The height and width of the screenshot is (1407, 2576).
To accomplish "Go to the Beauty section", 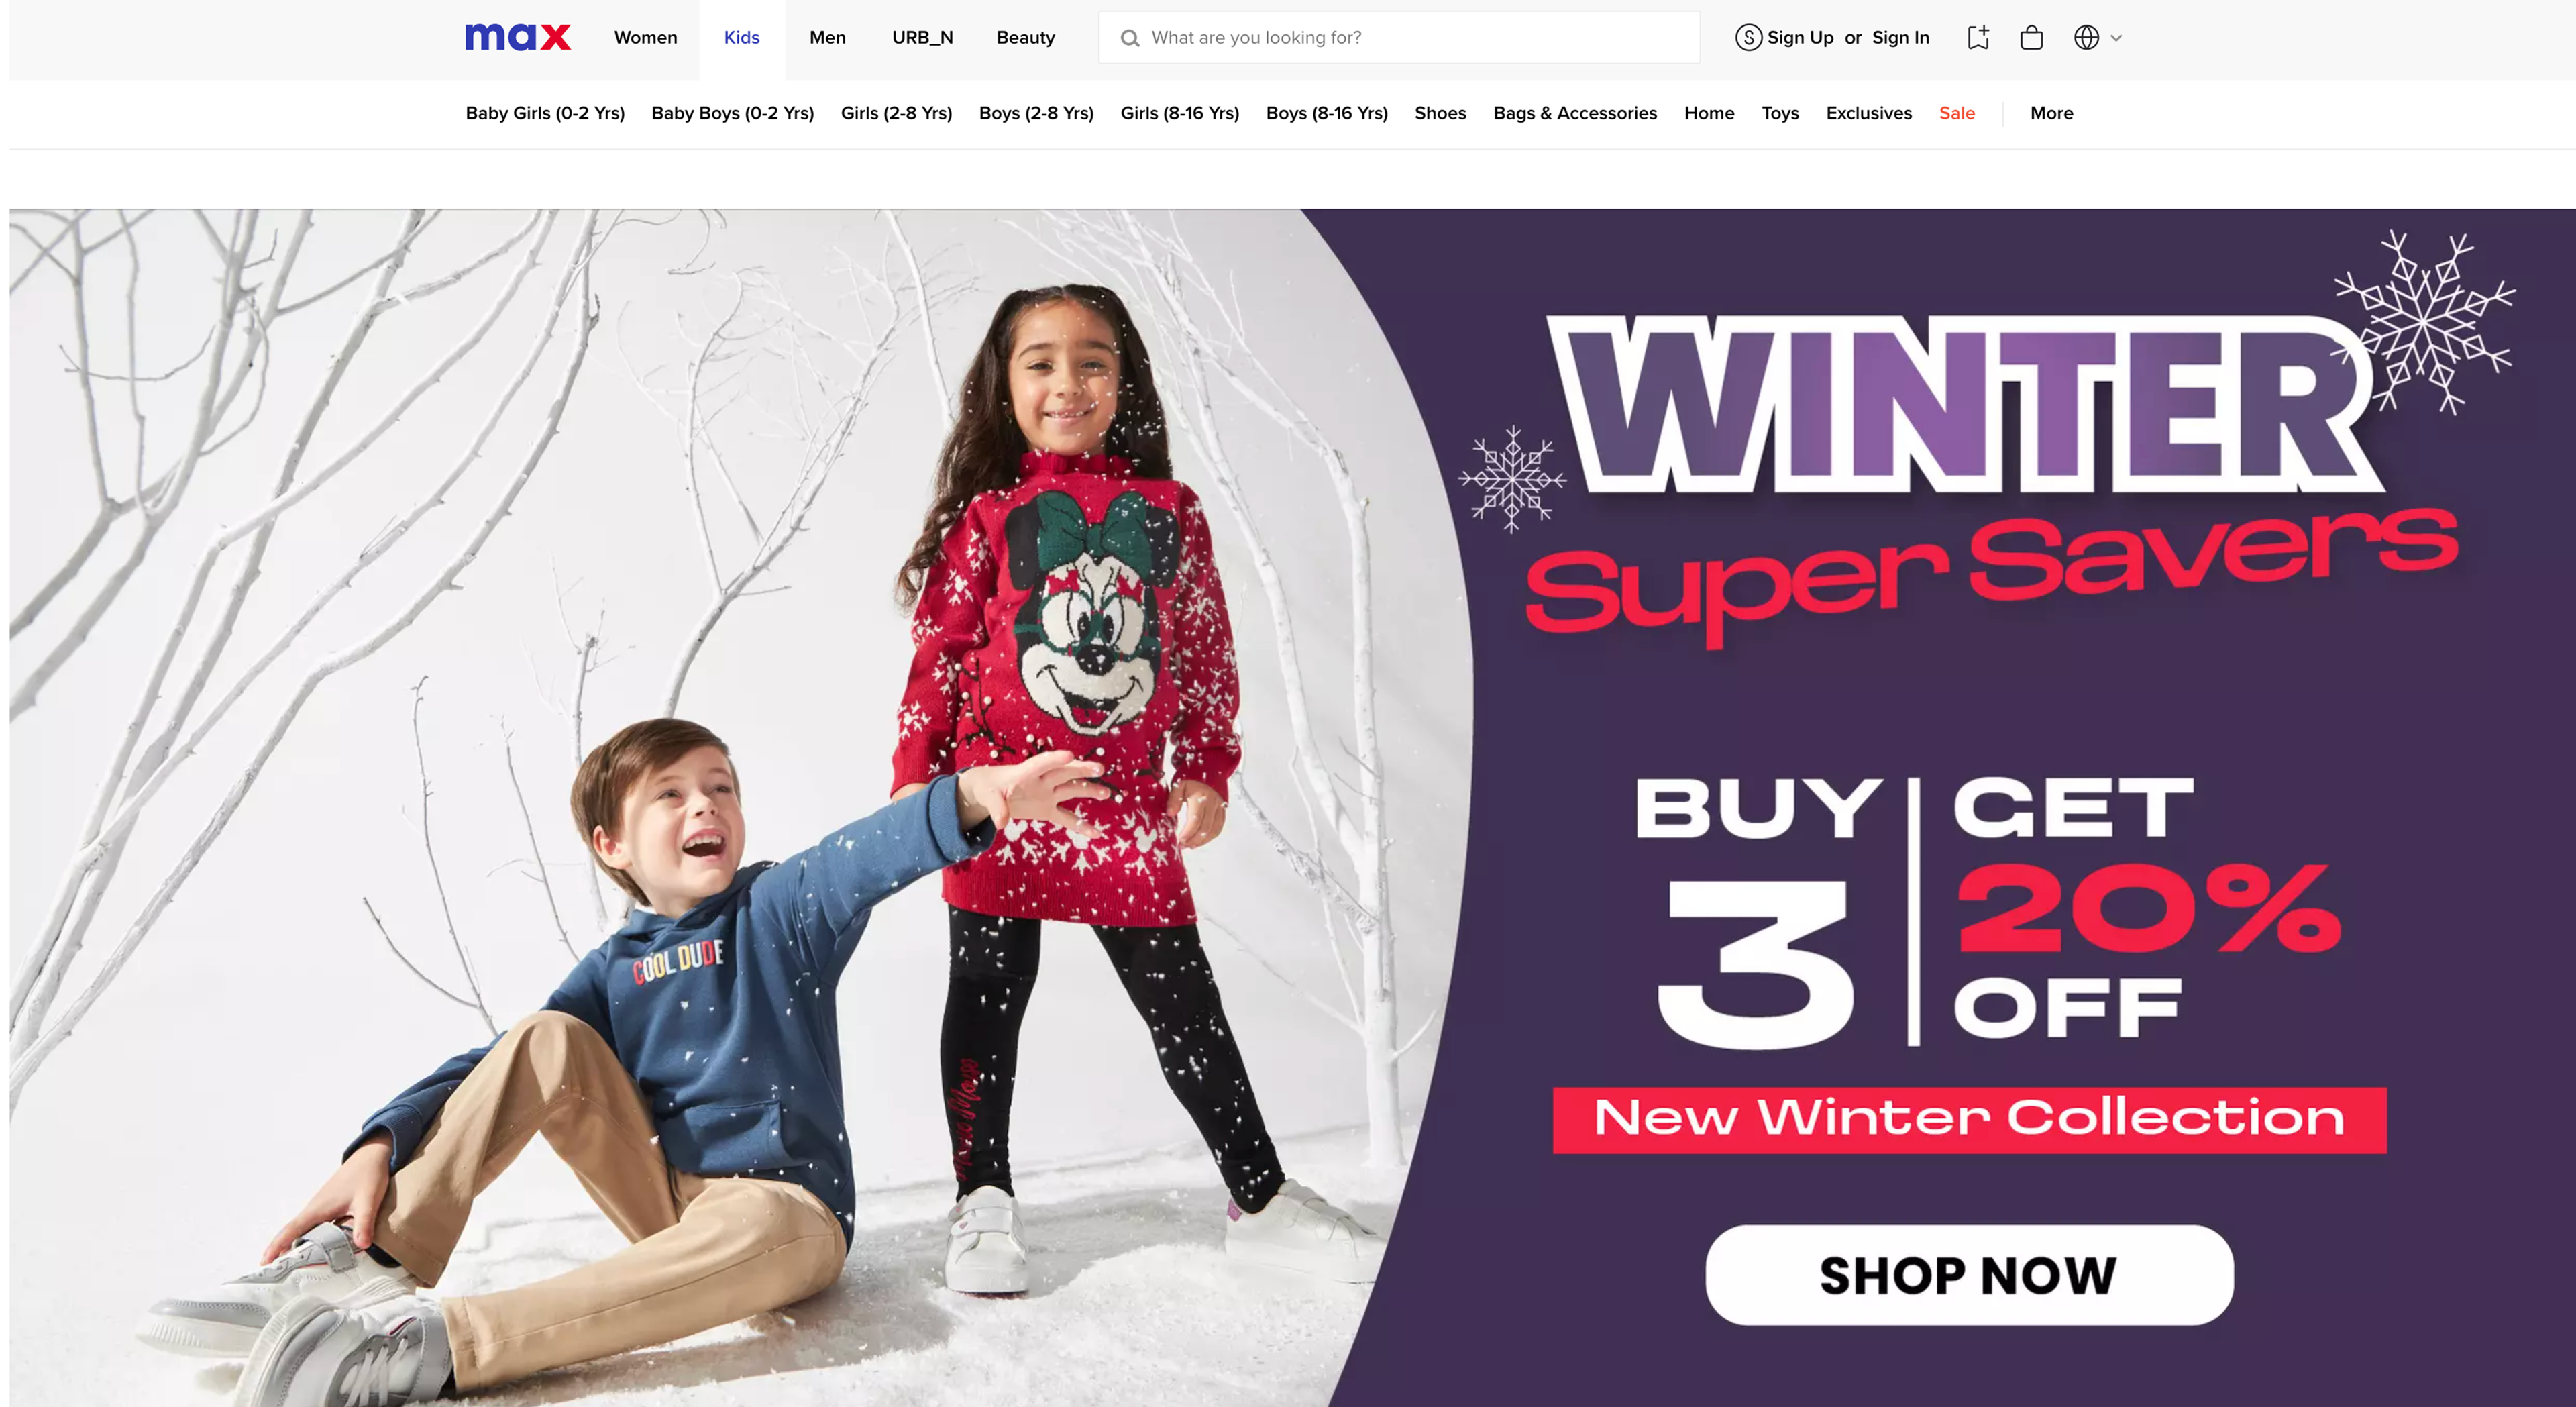I will tap(1025, 38).
